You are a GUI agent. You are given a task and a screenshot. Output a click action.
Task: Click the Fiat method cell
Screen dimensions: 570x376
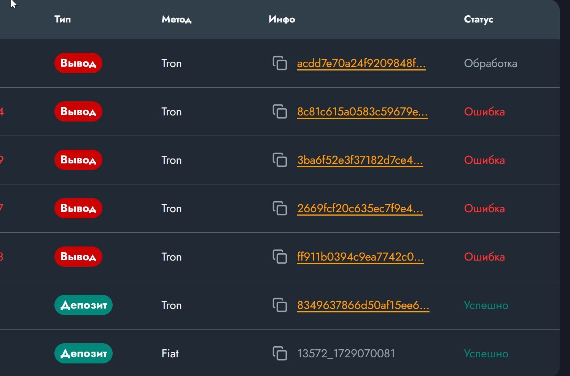coord(170,354)
